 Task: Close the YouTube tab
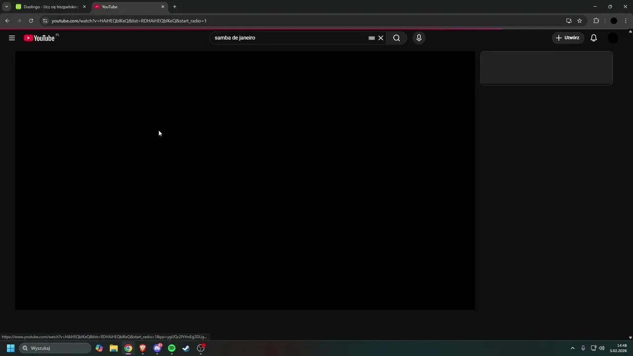[163, 7]
